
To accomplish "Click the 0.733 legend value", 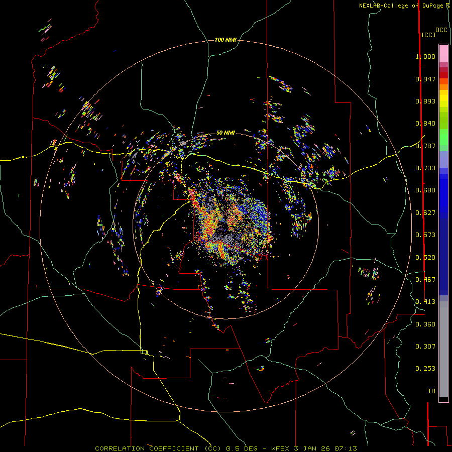I will (x=425, y=168).
